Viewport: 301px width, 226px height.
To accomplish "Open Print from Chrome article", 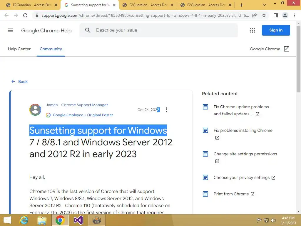I will 234,194.
